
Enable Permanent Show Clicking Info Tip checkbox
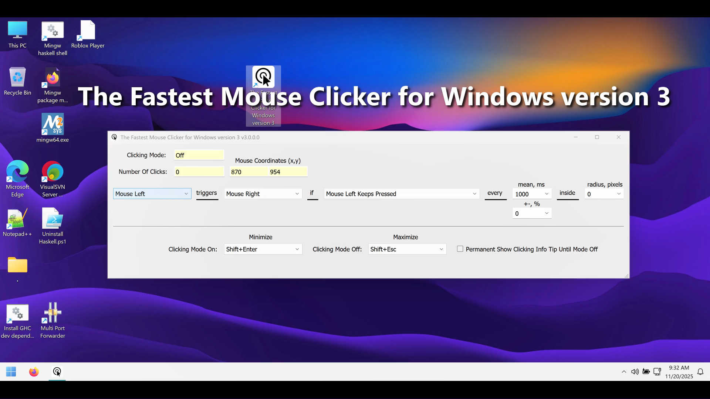click(460, 249)
